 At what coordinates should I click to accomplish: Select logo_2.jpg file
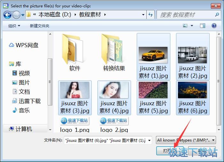tap(114, 124)
